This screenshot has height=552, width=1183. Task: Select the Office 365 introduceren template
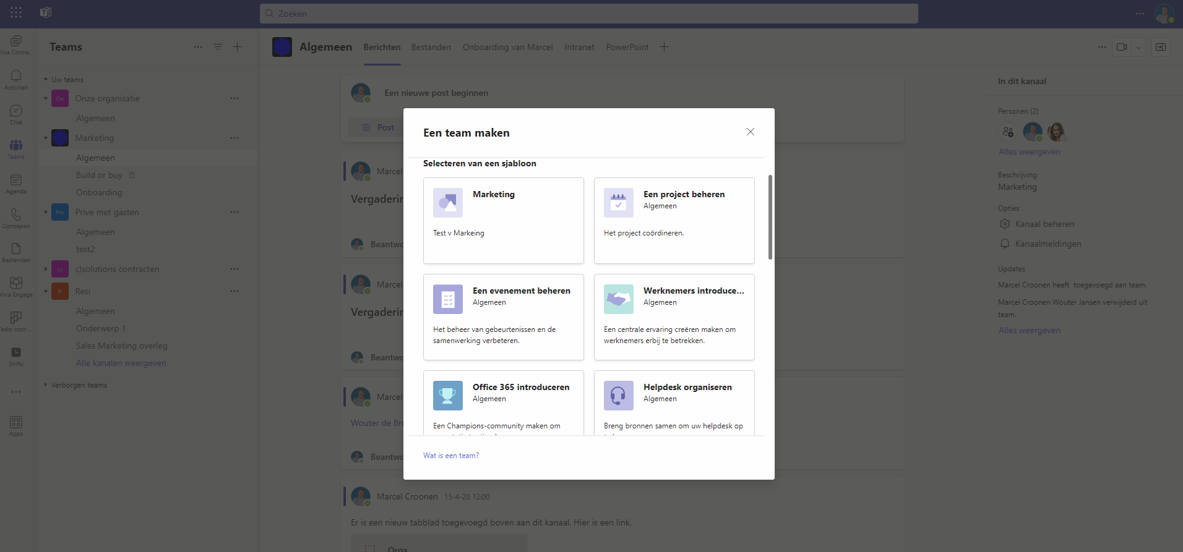[x=504, y=403]
